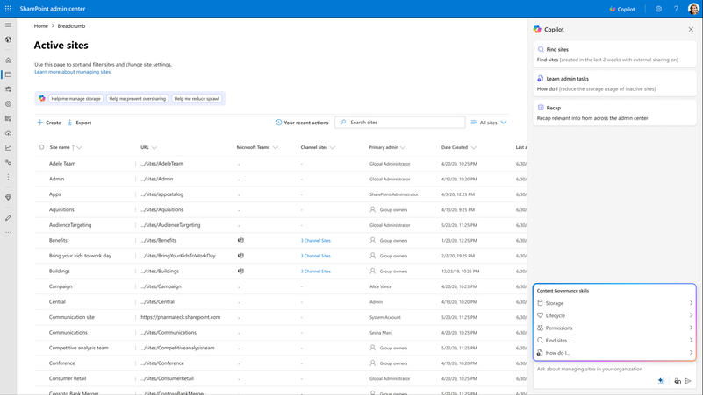Open Date Created column dropdown

473,148
